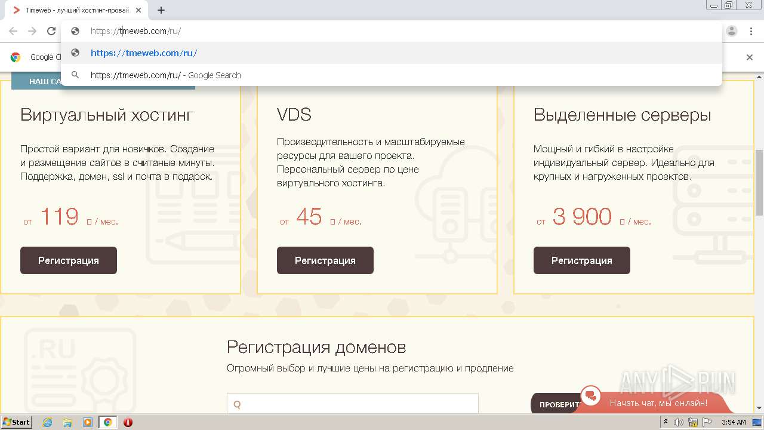Reload the page with refresh icon
The image size is (764, 430).
pyautogui.click(x=51, y=31)
